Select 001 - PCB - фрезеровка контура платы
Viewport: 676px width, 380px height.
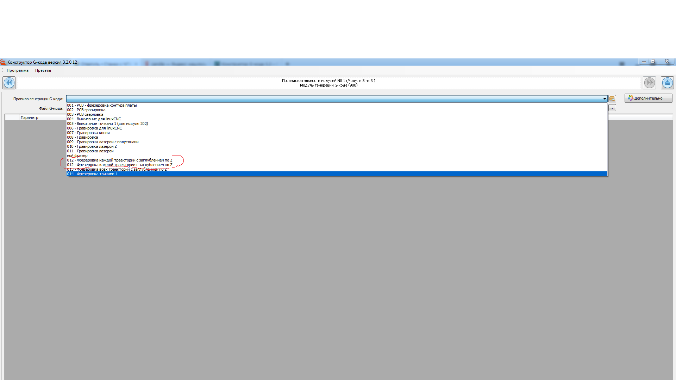[102, 105]
